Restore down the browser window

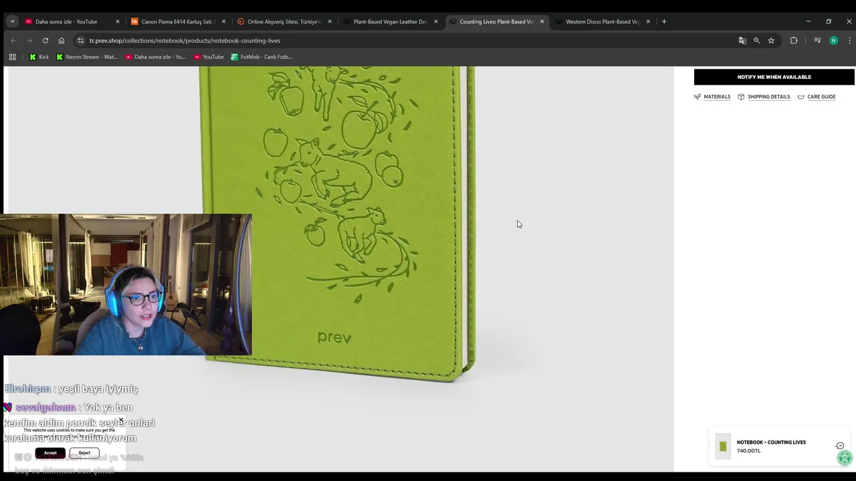829,21
